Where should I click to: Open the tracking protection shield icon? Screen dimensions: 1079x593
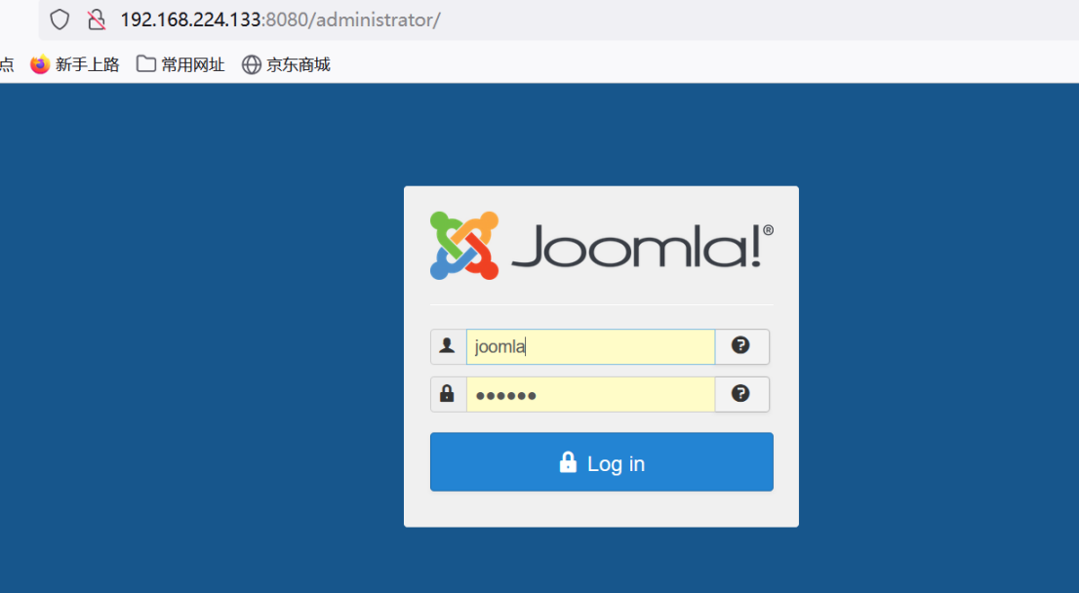pos(60,20)
